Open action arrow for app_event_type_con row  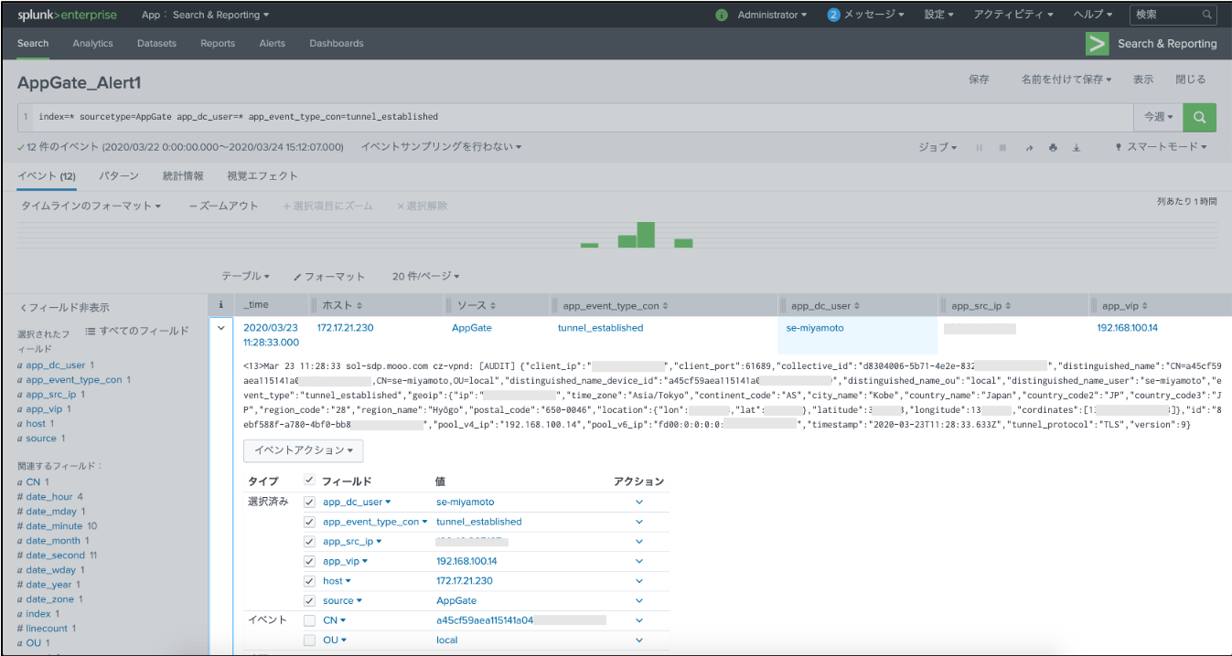639,522
